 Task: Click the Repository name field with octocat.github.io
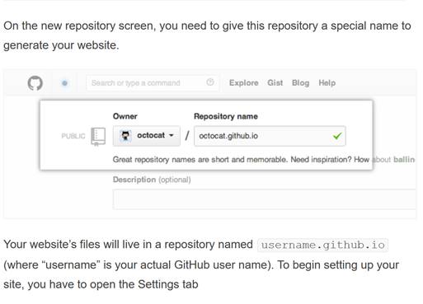270,136
